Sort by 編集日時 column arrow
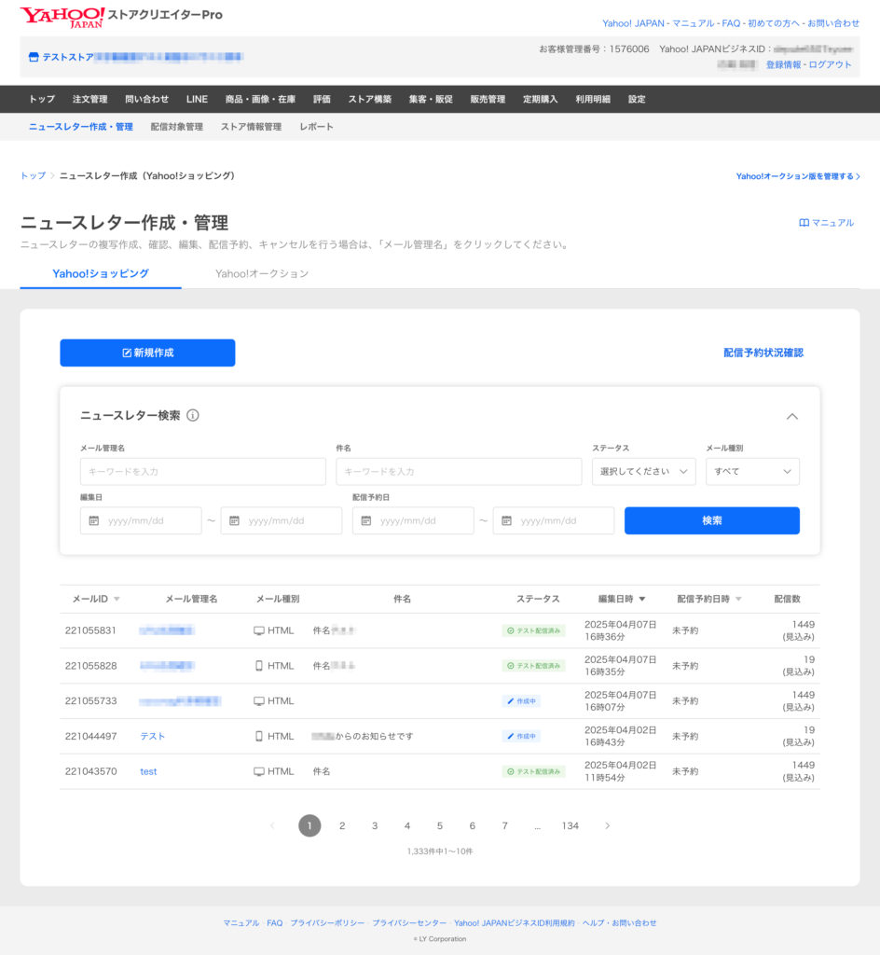This screenshot has width=880, height=955. pos(642,600)
